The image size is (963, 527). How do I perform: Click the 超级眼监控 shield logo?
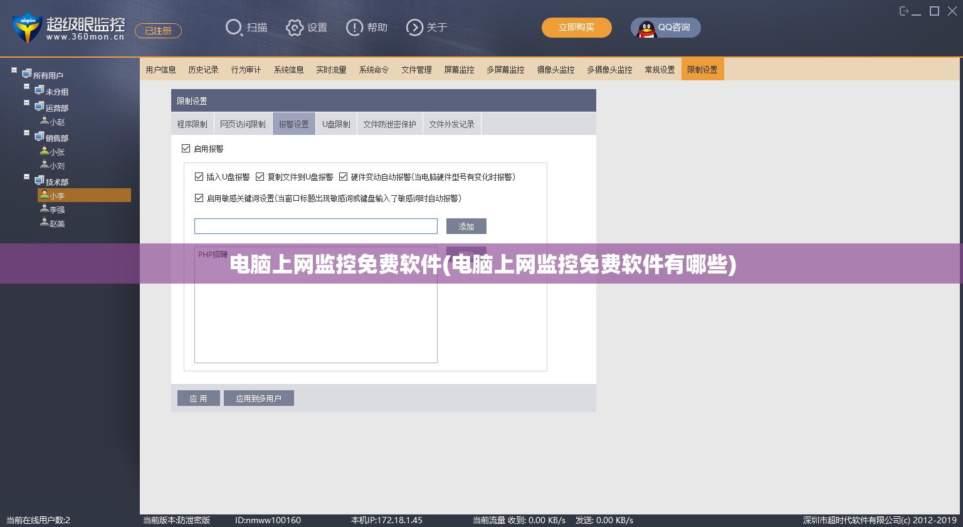click(x=27, y=28)
